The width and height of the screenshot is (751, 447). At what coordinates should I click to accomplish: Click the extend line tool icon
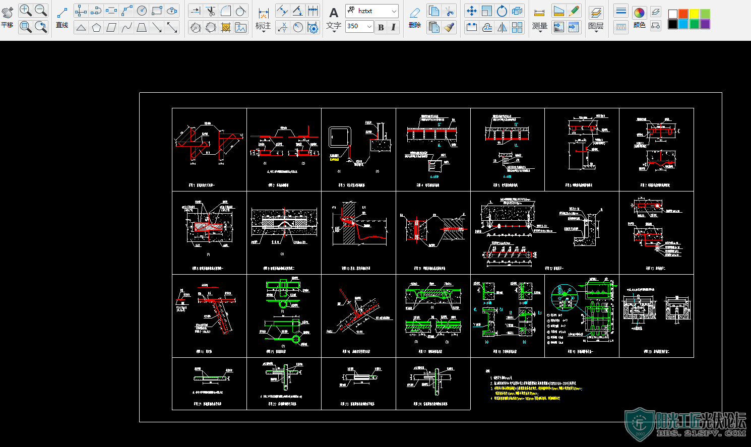coord(196,11)
